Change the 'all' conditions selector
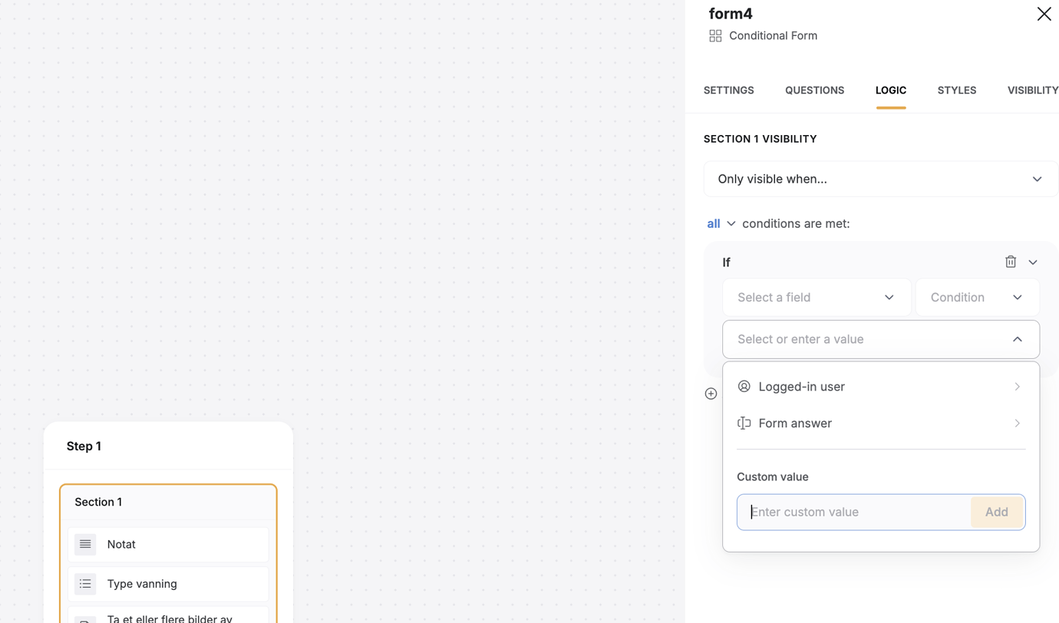Image resolution: width=1059 pixels, height=623 pixels. pyautogui.click(x=721, y=223)
